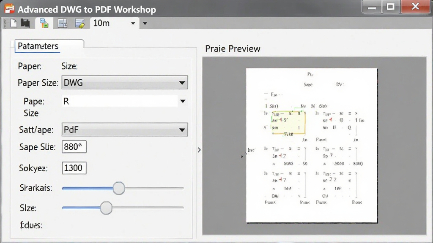Click the Srarkais: label

36,188
